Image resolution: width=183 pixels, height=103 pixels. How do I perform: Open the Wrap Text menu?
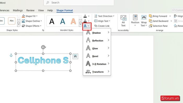[x=144, y=21]
